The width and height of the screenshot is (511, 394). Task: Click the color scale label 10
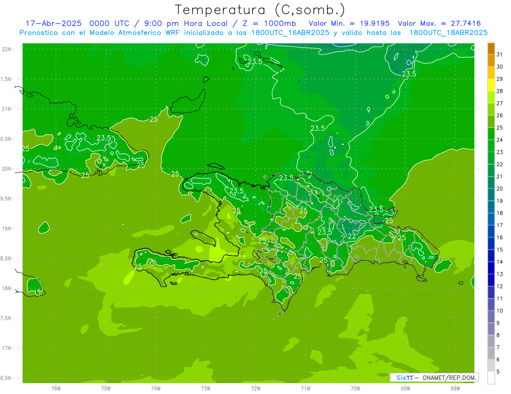[500, 311]
